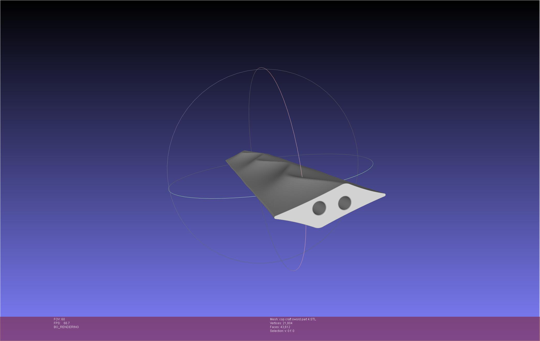Click the Selection: v: 0 f: 0 text
The image size is (540, 341).
click(x=282, y=331)
